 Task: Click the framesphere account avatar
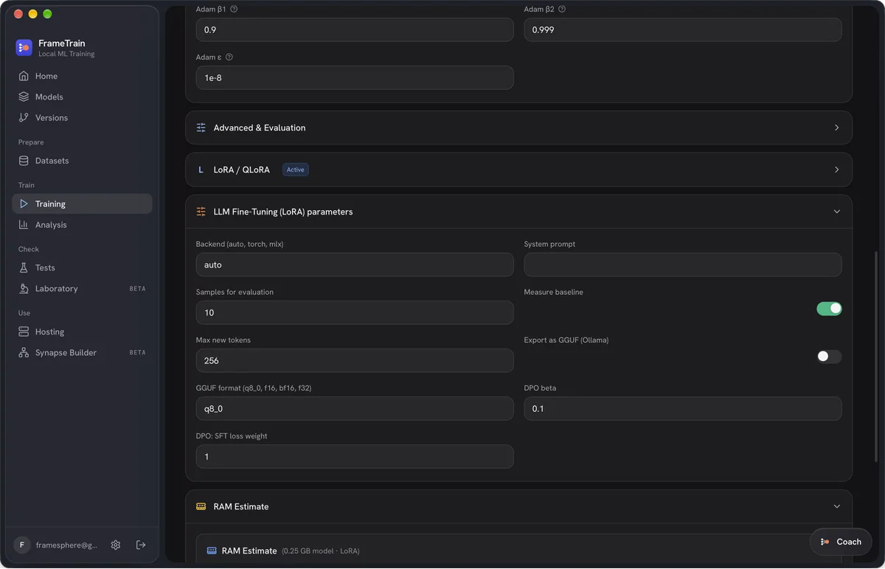(x=22, y=545)
